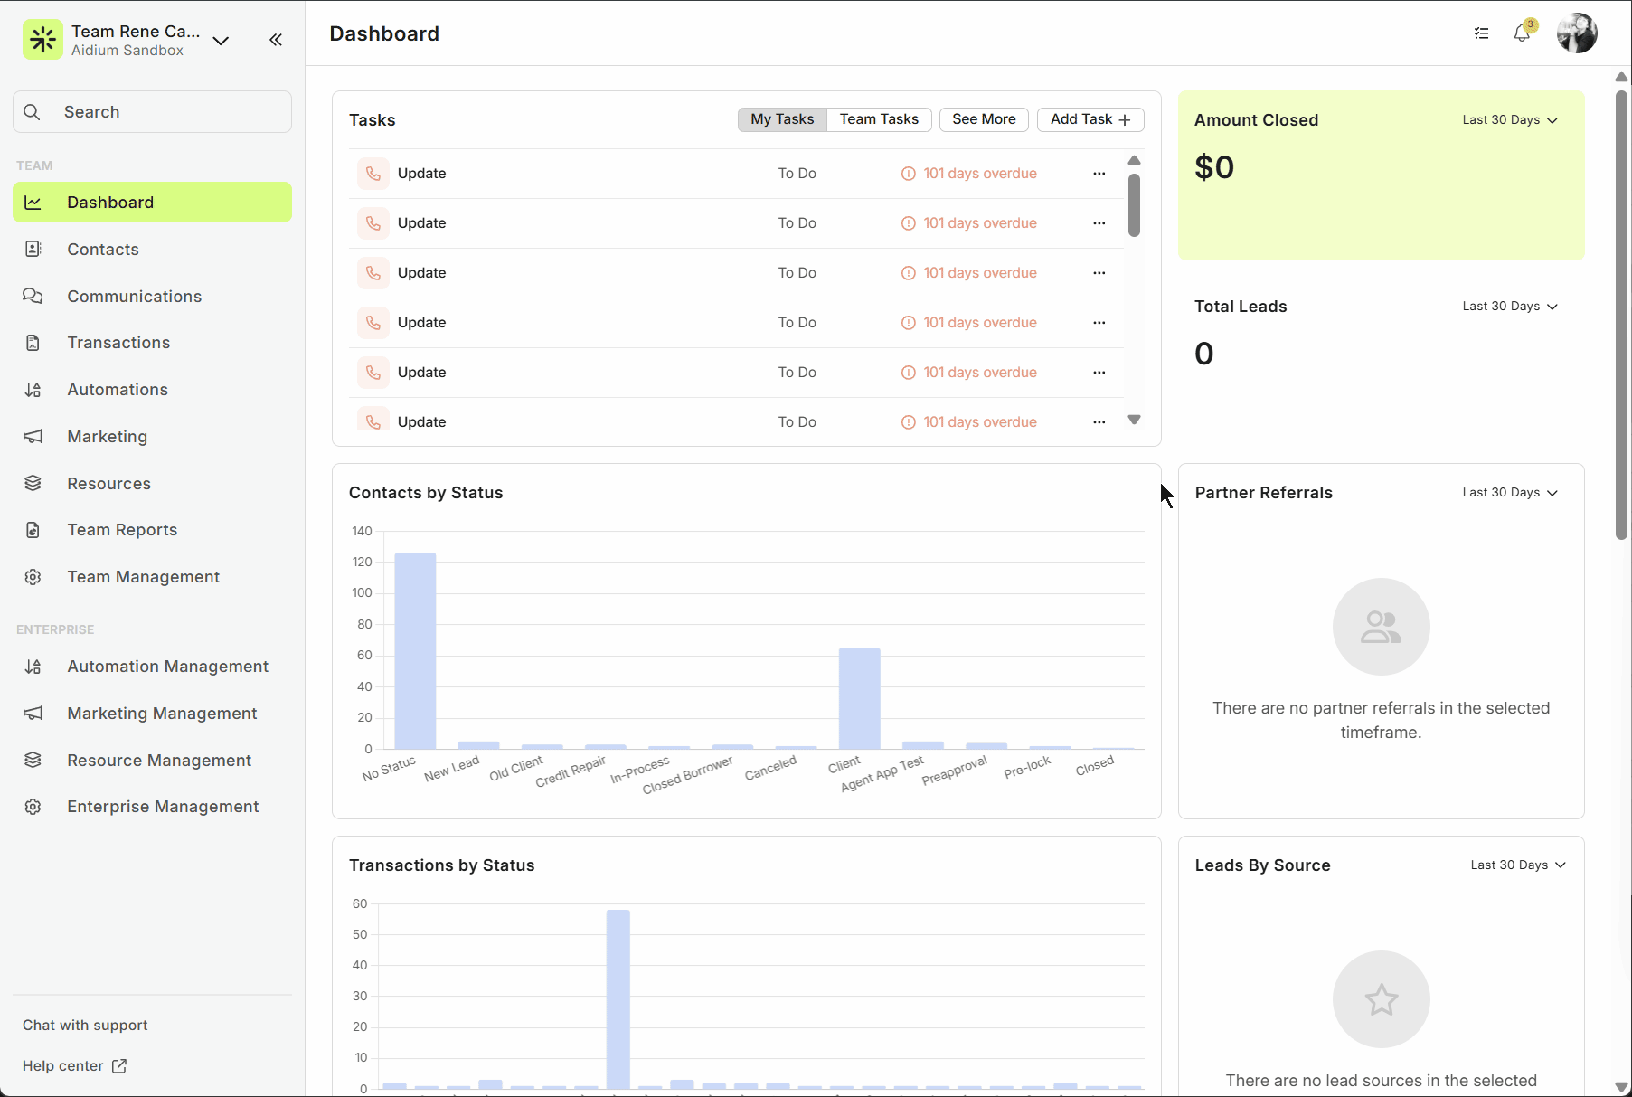Switch to the Team Tasks toggle
1632x1097 pixels.
(x=878, y=119)
